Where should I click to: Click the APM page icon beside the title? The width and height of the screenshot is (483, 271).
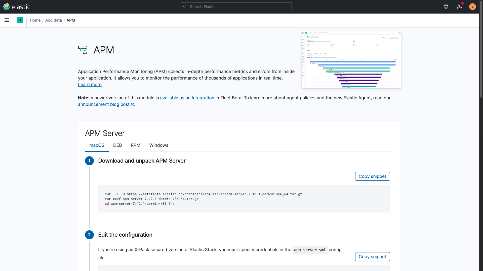pyautogui.click(x=83, y=50)
